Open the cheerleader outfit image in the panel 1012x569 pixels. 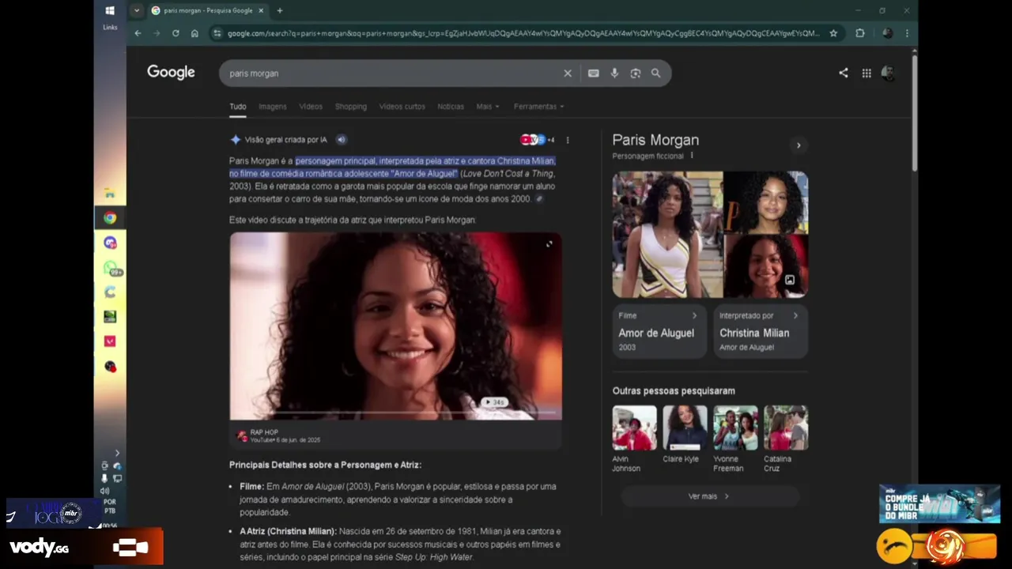667,235
